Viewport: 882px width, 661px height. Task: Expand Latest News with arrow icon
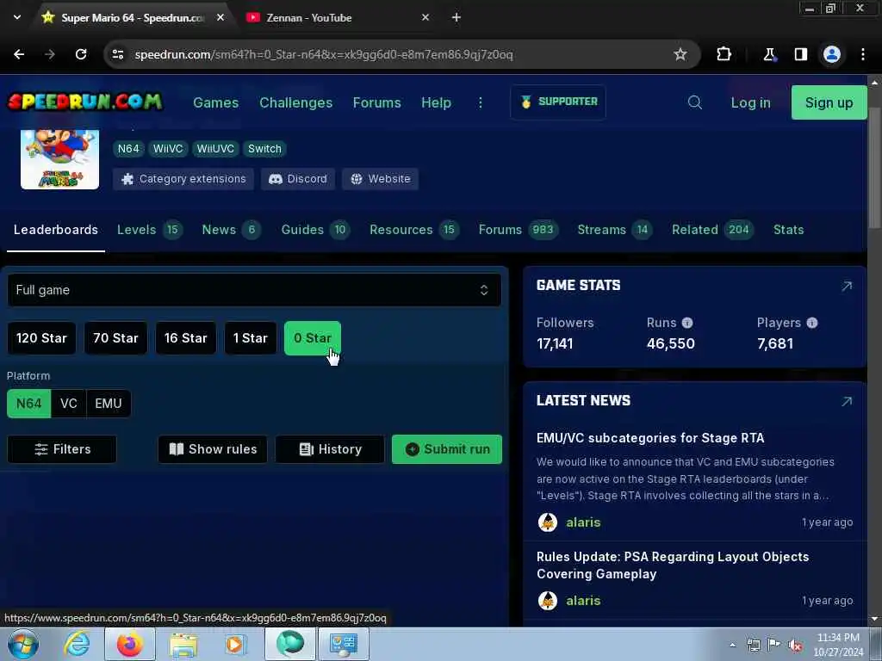pos(847,401)
